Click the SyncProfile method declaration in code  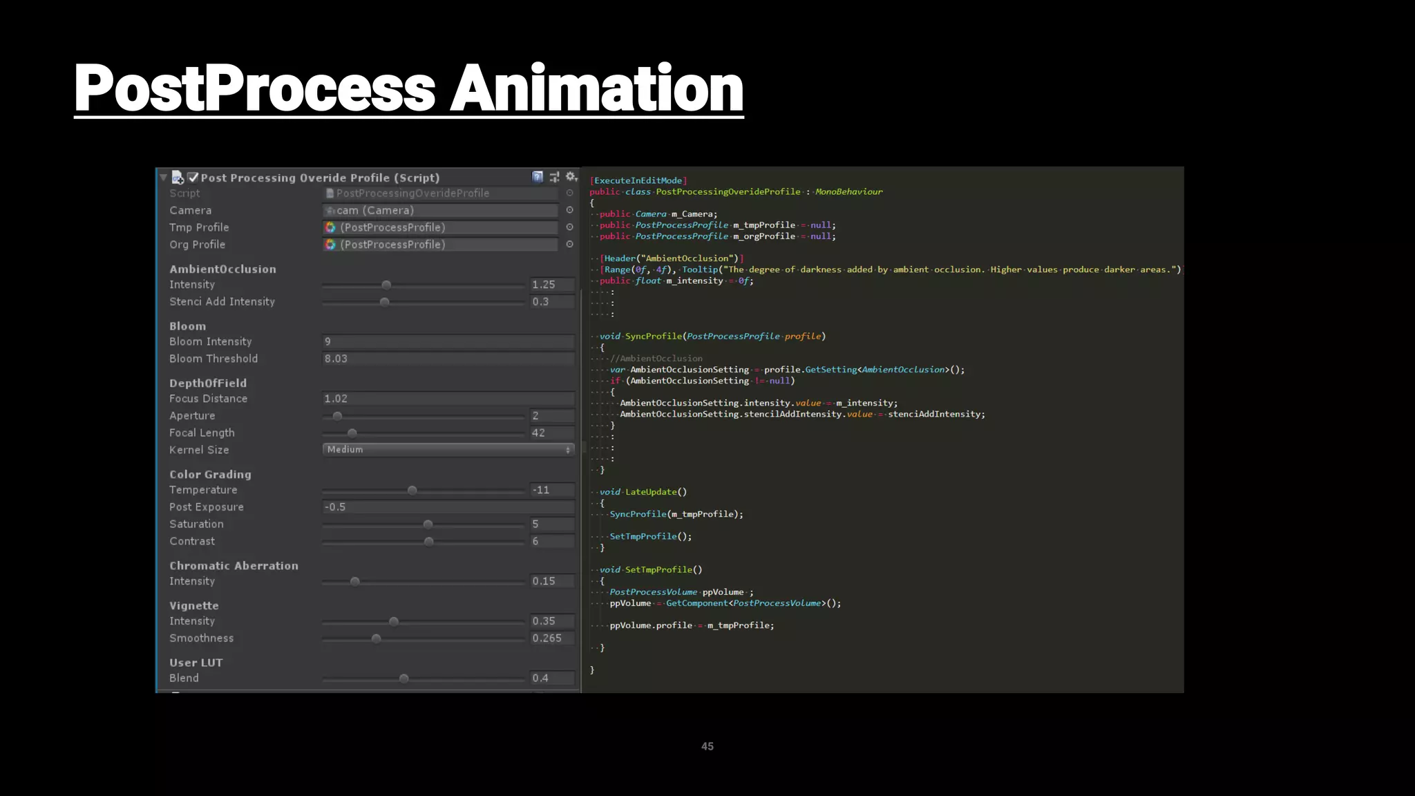(x=712, y=337)
